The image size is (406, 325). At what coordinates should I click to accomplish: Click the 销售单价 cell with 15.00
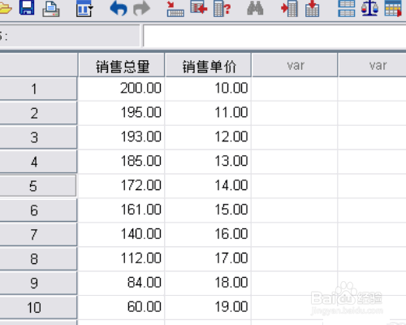[x=208, y=210]
